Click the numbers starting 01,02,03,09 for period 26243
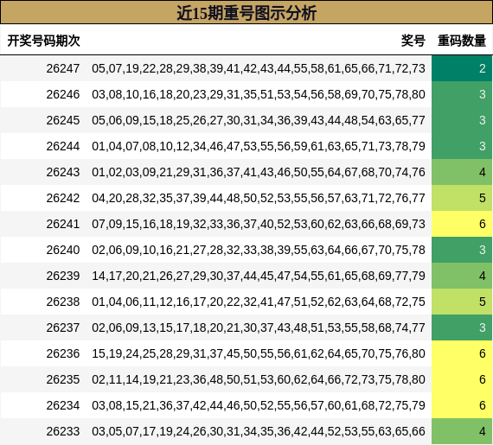 (259, 172)
